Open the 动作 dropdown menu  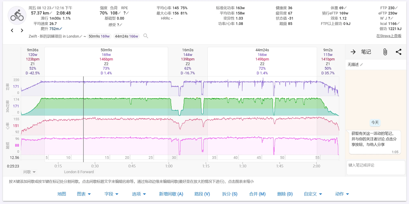point(342,194)
